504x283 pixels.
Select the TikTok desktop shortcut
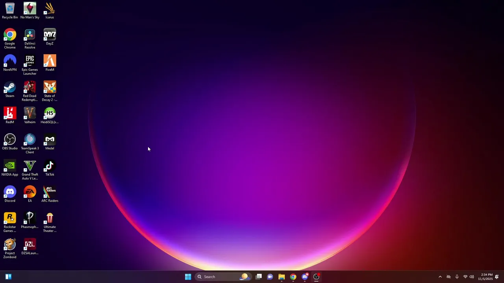tap(50, 168)
